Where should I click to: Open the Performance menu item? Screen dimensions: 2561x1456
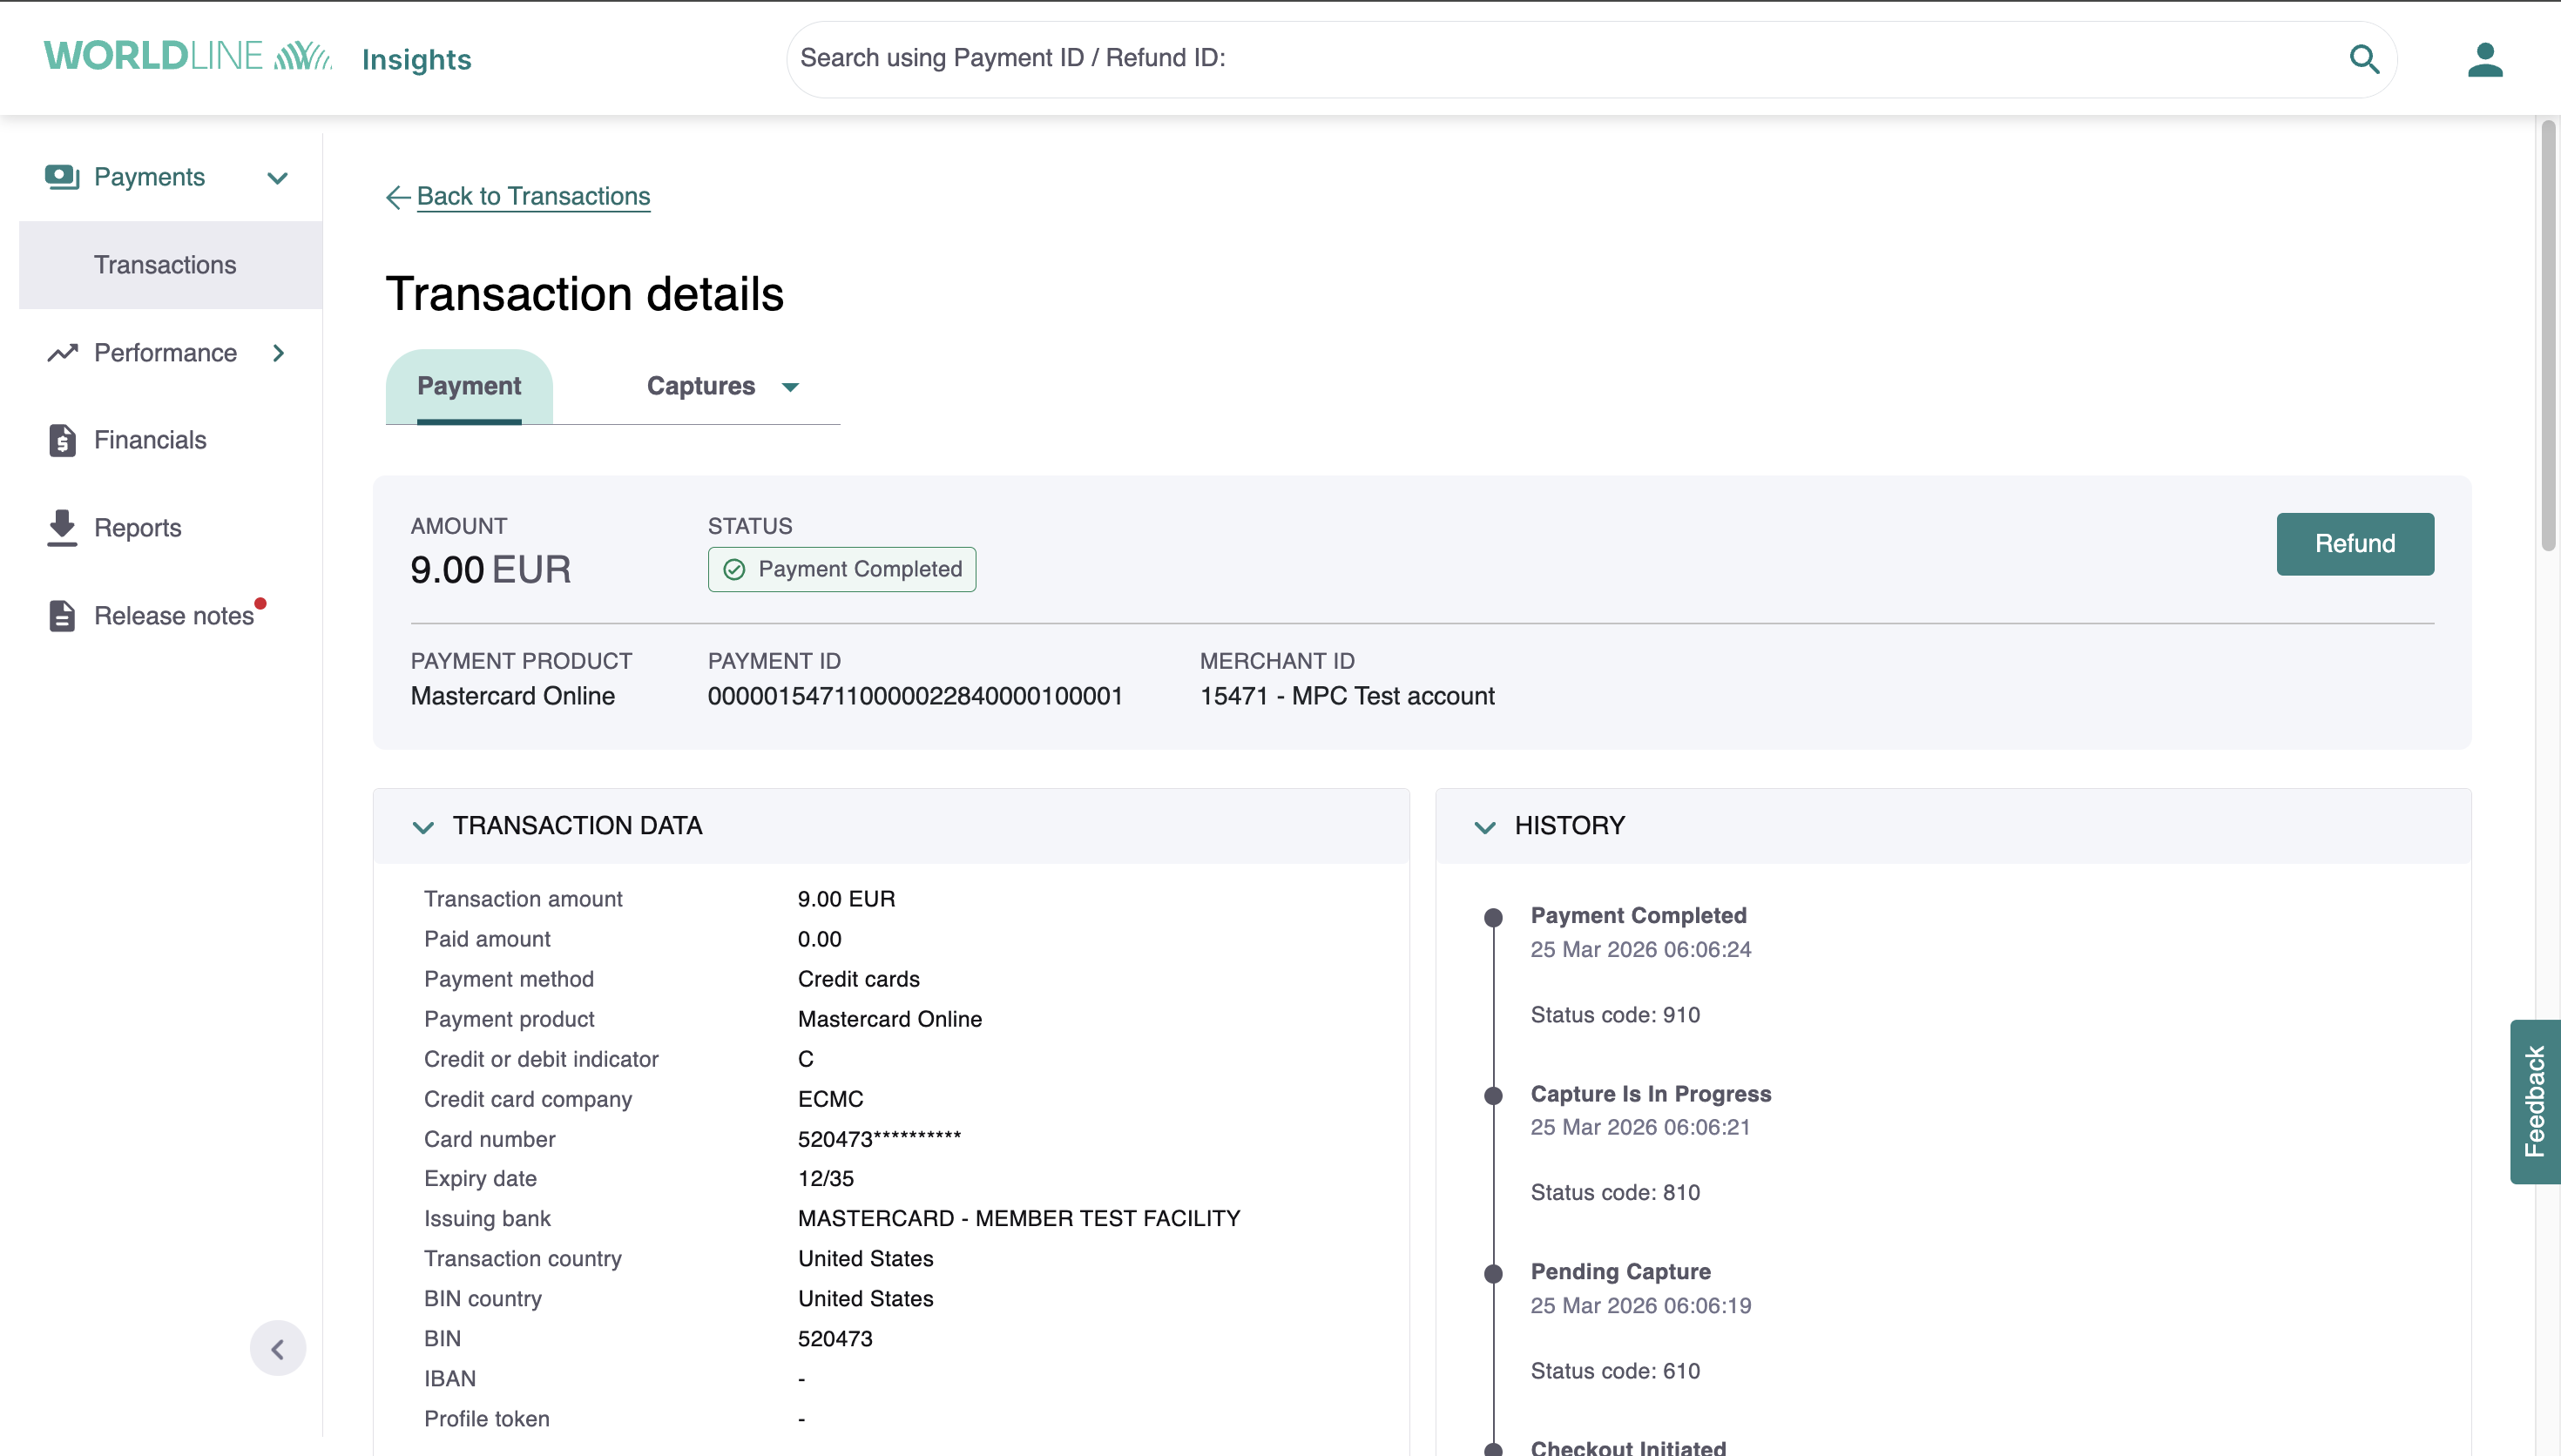(165, 353)
